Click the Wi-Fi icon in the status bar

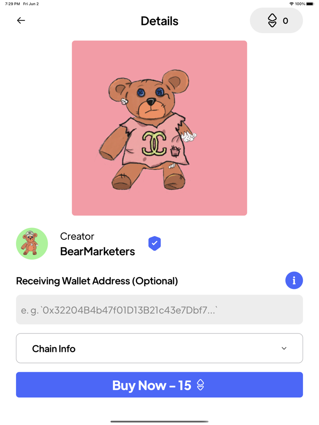point(291,4)
